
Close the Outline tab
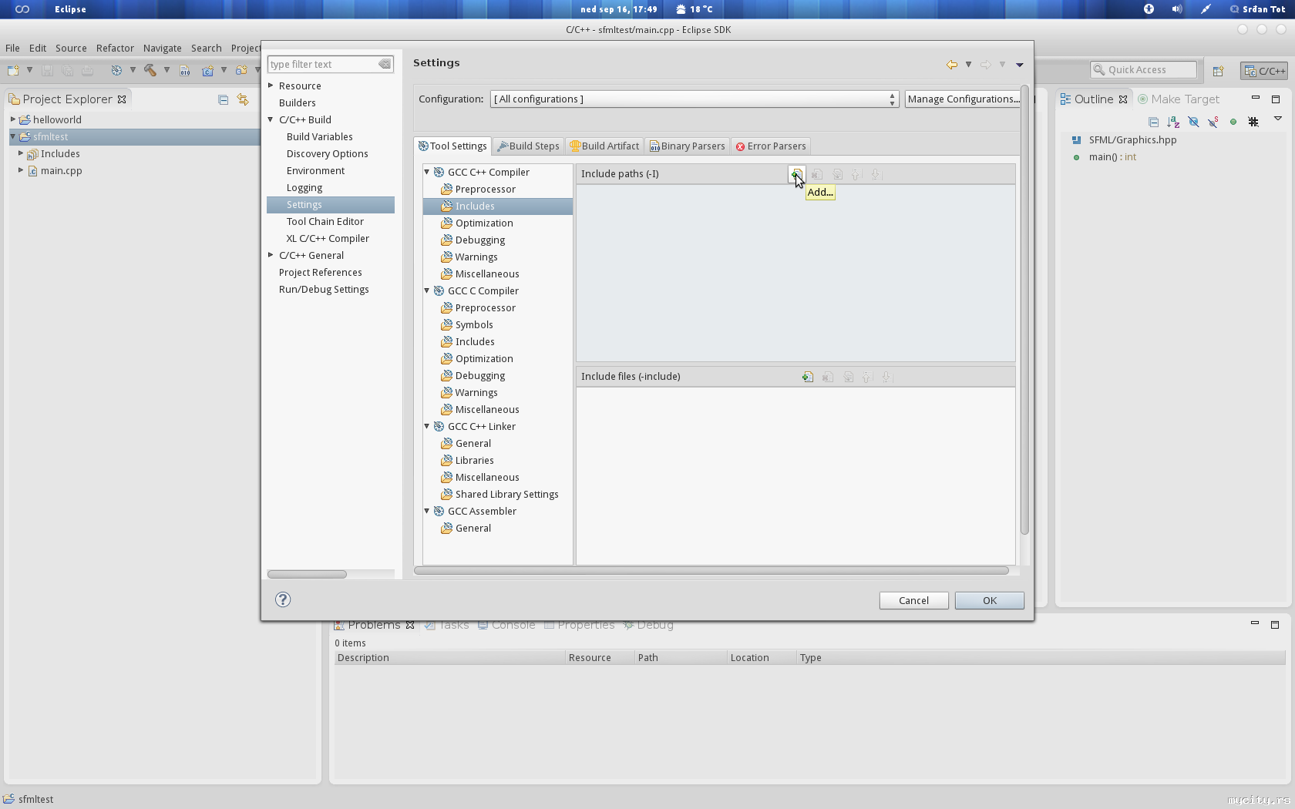(1123, 99)
